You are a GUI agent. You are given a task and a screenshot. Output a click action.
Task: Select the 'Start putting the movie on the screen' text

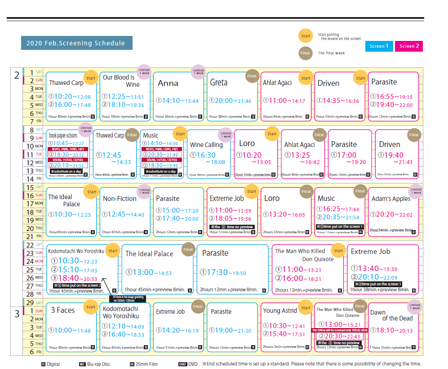tap(339, 36)
